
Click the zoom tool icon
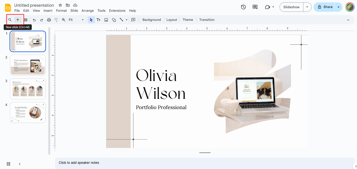click(64, 20)
